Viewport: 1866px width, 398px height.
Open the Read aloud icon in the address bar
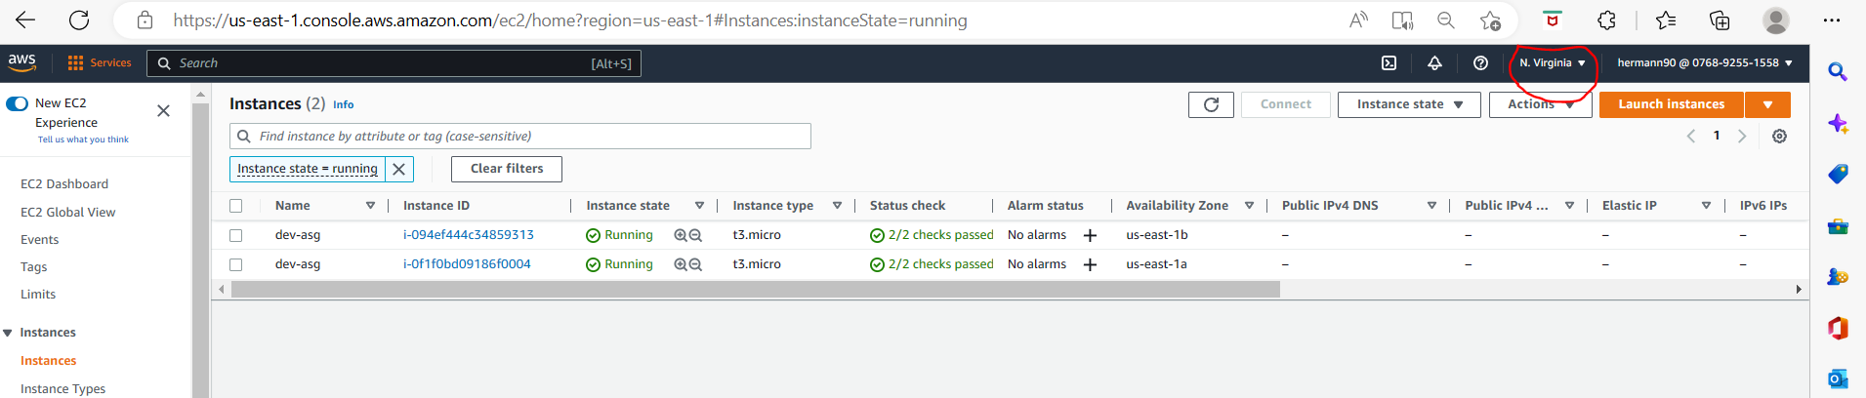point(1358,20)
